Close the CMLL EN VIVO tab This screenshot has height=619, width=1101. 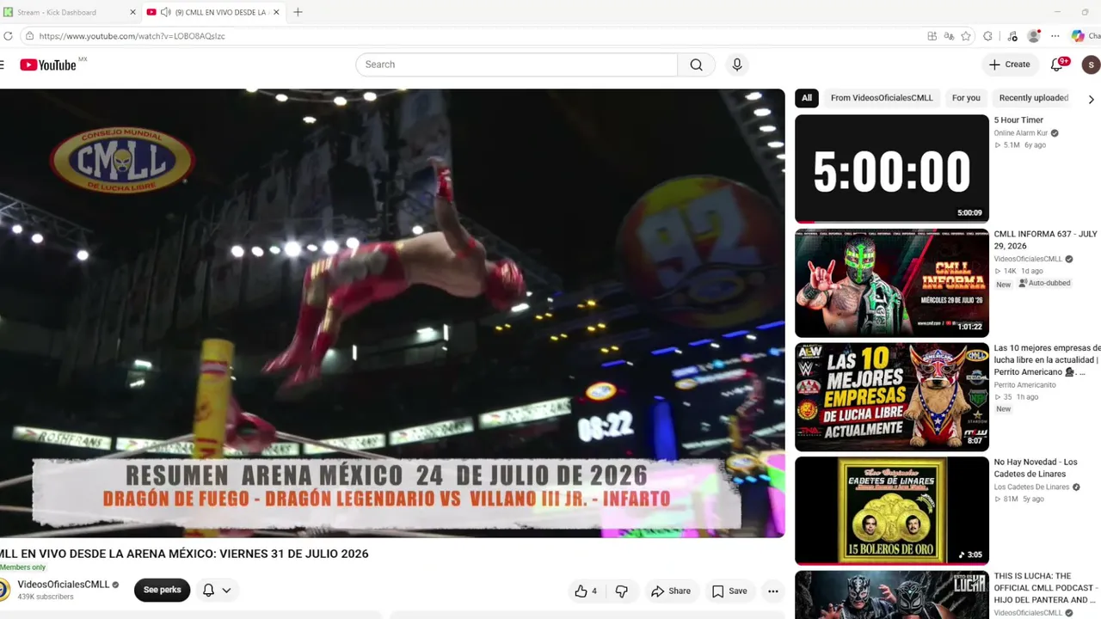(276, 12)
